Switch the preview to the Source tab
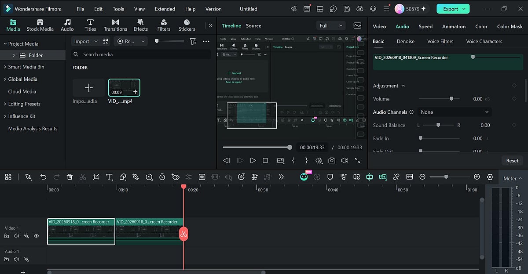 [x=253, y=26]
